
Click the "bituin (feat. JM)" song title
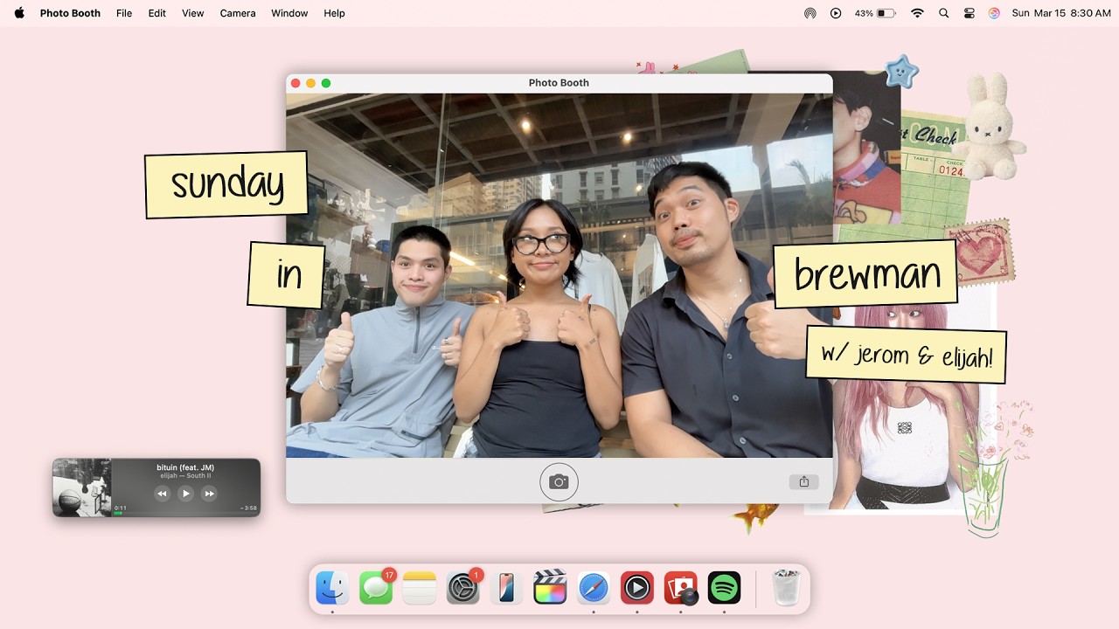(185, 467)
